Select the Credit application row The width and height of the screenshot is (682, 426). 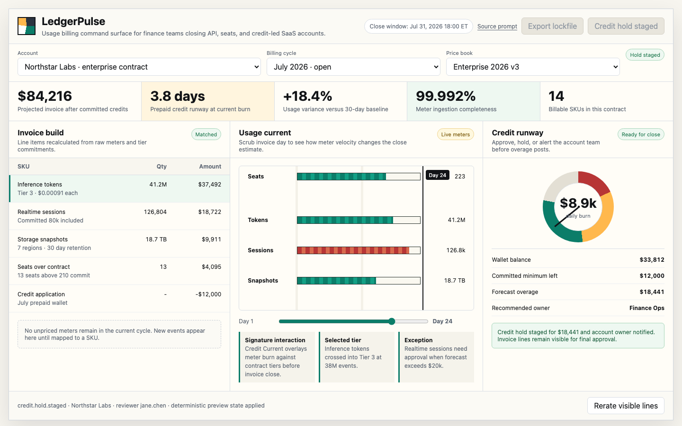click(x=119, y=299)
